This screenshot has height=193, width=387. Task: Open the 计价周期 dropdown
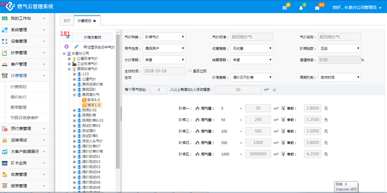pos(164,59)
